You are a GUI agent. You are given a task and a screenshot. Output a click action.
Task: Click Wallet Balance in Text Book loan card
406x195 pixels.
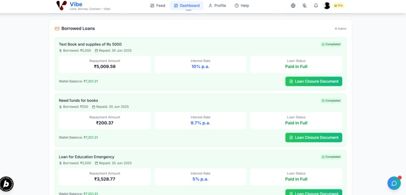click(78, 81)
